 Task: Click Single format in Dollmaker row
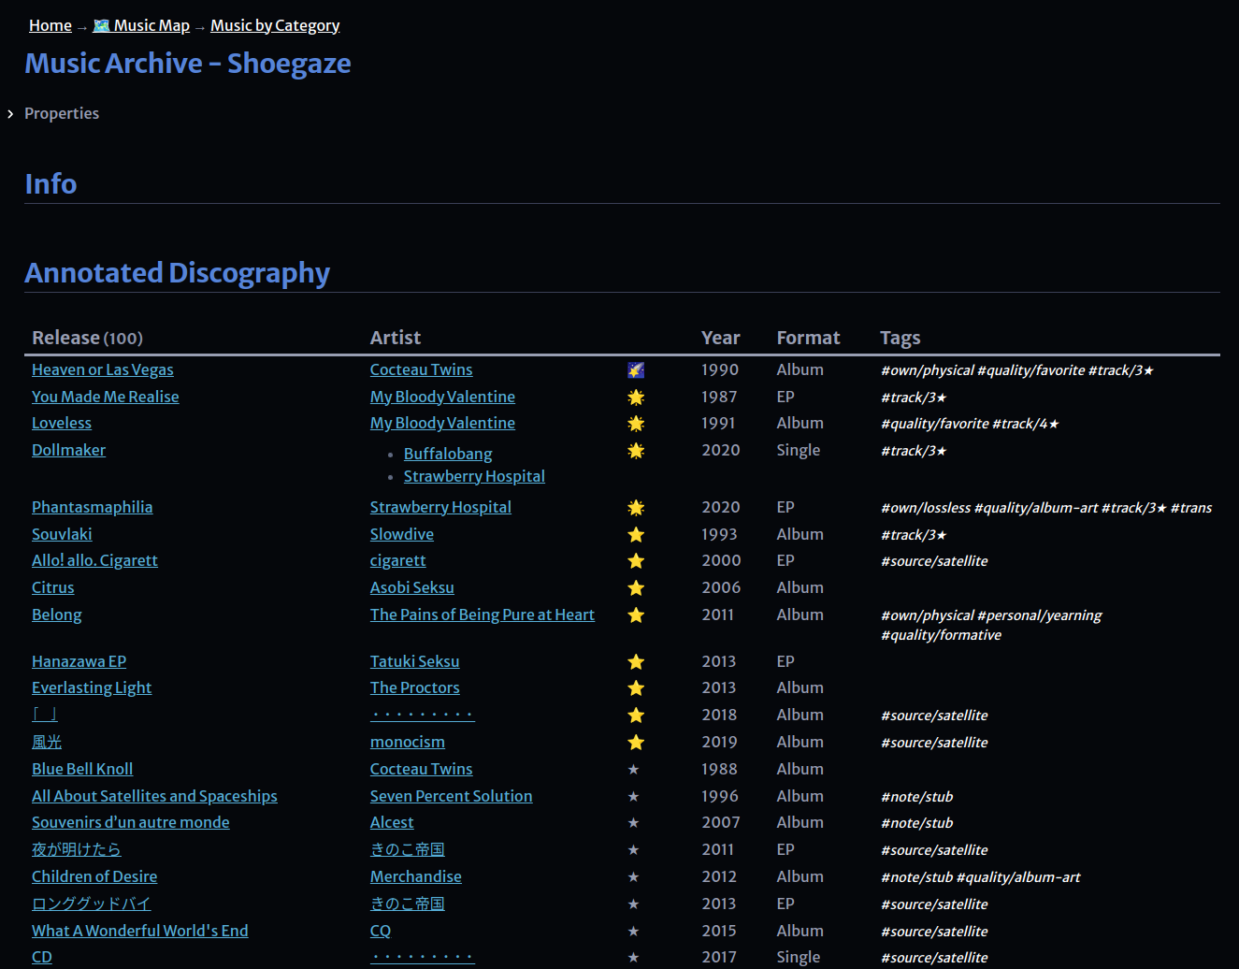(x=799, y=450)
